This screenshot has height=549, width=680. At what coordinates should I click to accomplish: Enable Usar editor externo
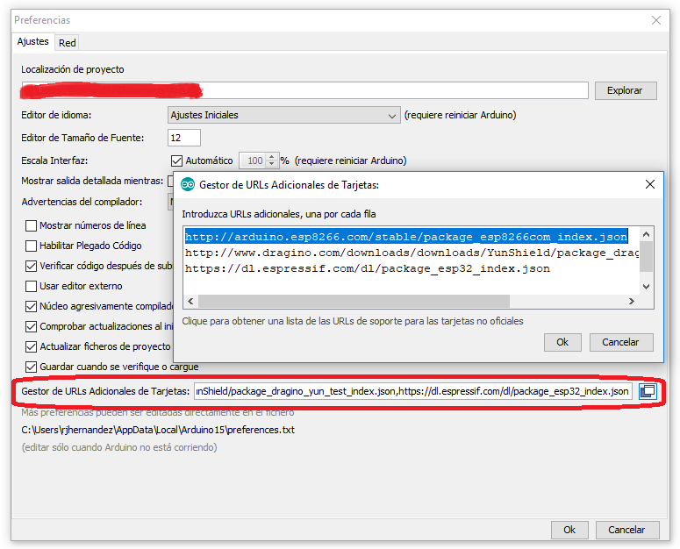coord(31,287)
